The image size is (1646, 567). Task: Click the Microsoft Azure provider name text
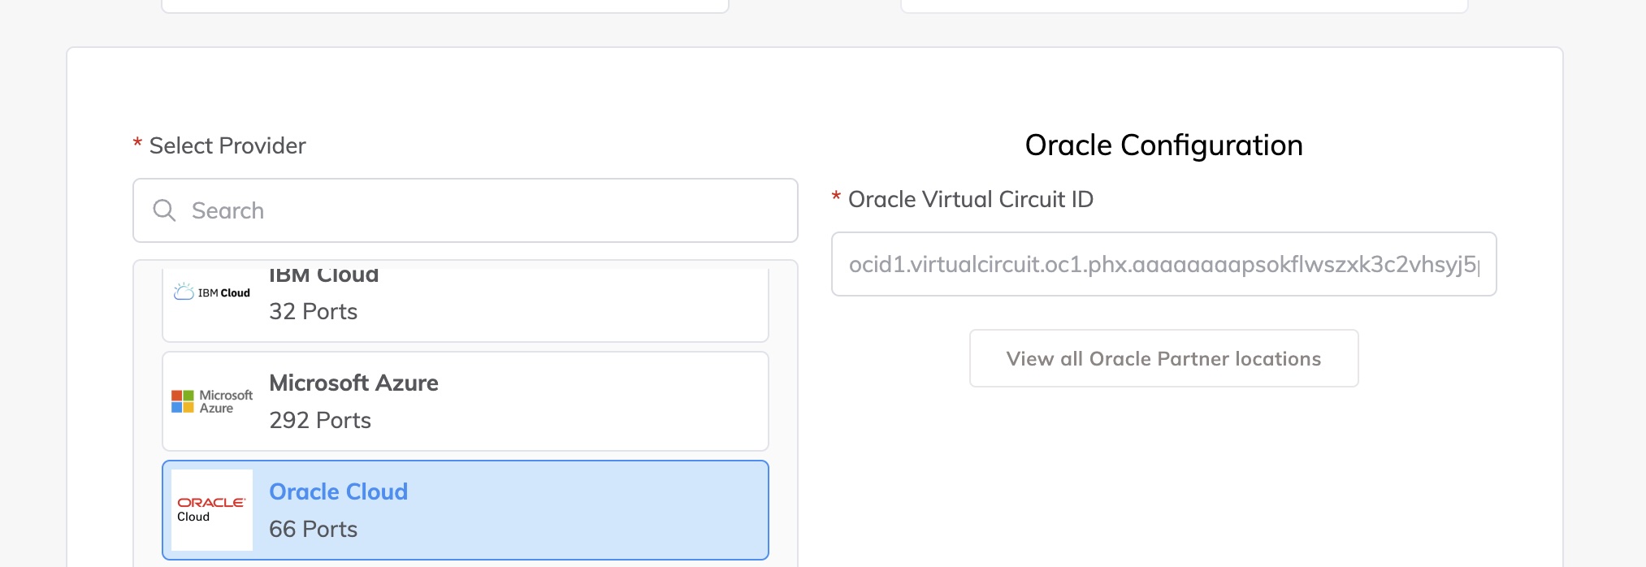(x=353, y=383)
